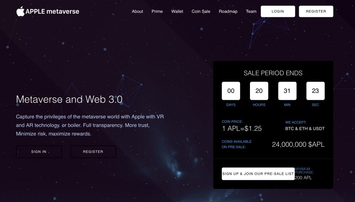Click the BTC & ETH & USDT text

tap(305, 128)
